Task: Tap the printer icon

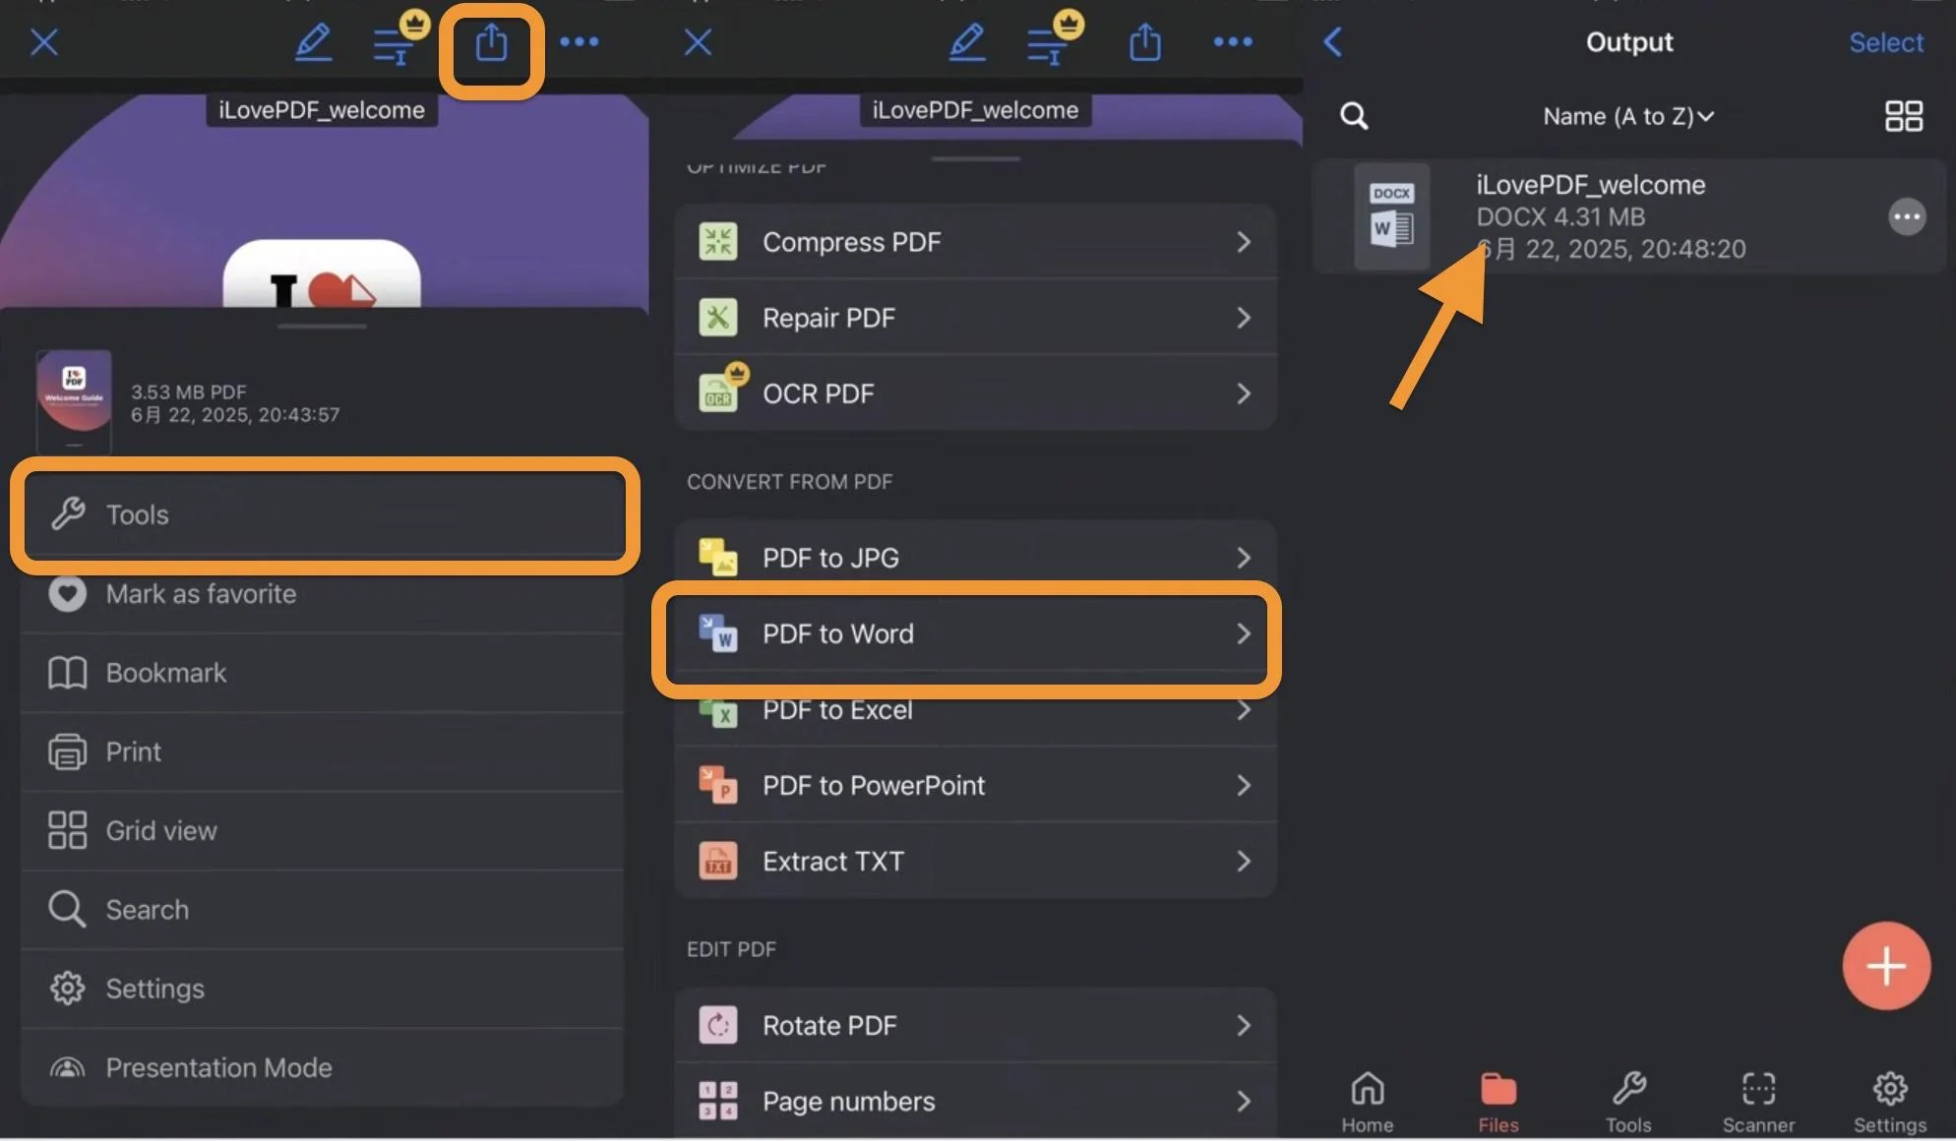Action: click(67, 752)
